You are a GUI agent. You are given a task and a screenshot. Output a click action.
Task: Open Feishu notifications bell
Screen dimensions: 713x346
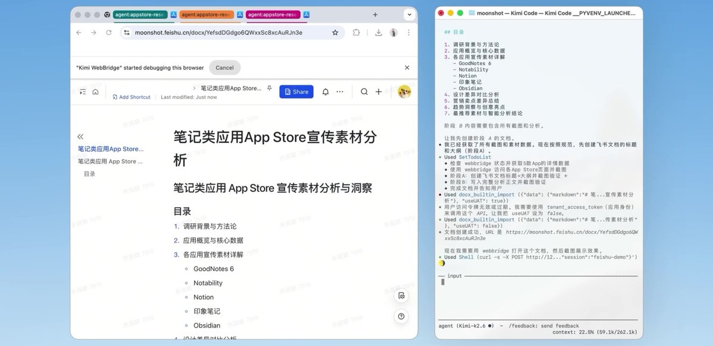(x=326, y=91)
